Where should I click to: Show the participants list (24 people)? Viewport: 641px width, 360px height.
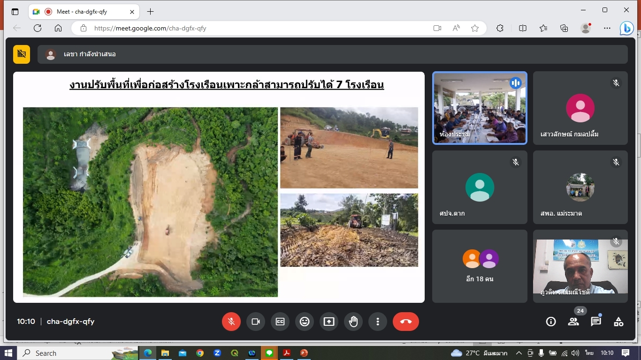point(573,322)
